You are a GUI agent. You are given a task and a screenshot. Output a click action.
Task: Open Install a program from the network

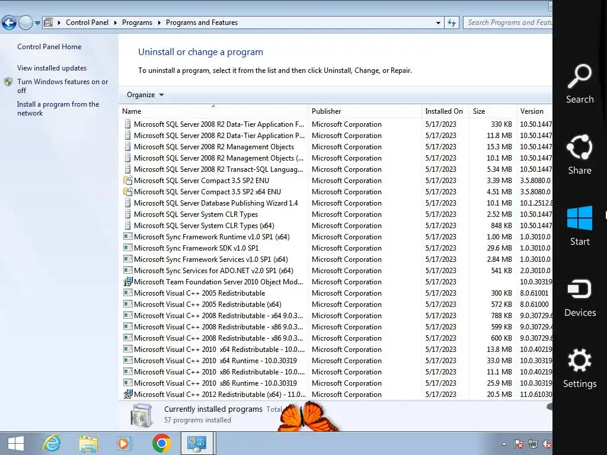[x=58, y=108]
